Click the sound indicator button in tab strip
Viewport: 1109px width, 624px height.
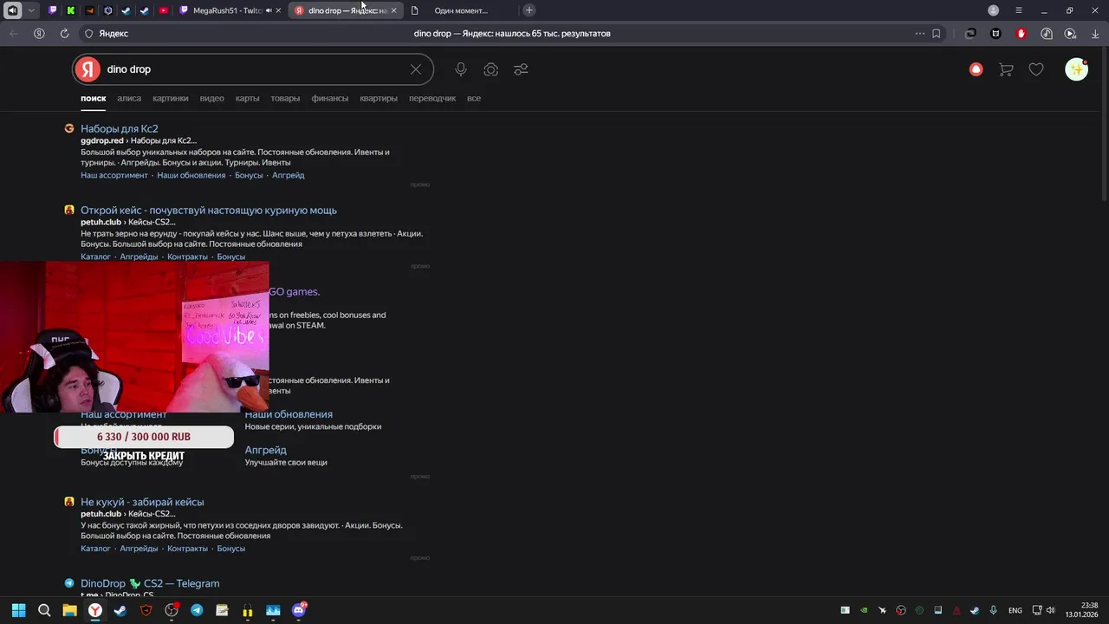pos(12,10)
